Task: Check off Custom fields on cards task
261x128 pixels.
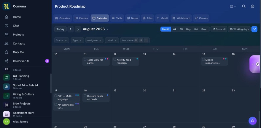Action: coord(85,96)
